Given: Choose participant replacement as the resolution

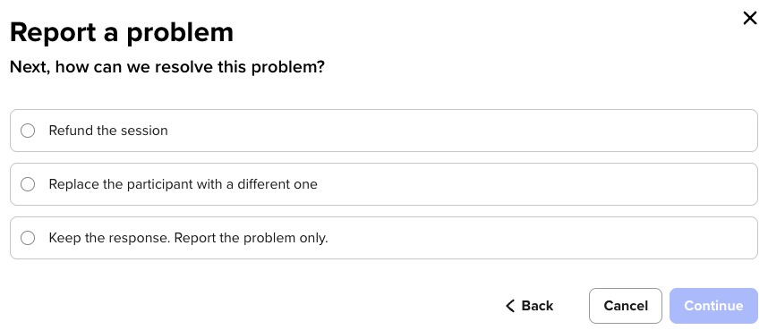Looking at the screenshot, I should [x=28, y=184].
